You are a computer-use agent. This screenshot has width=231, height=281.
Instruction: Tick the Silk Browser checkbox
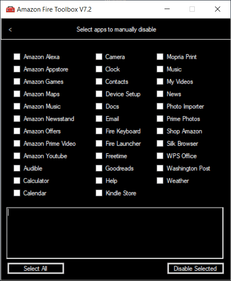[x=160, y=144]
